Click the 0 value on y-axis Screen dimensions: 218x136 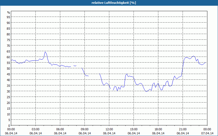click(x=9, y=126)
